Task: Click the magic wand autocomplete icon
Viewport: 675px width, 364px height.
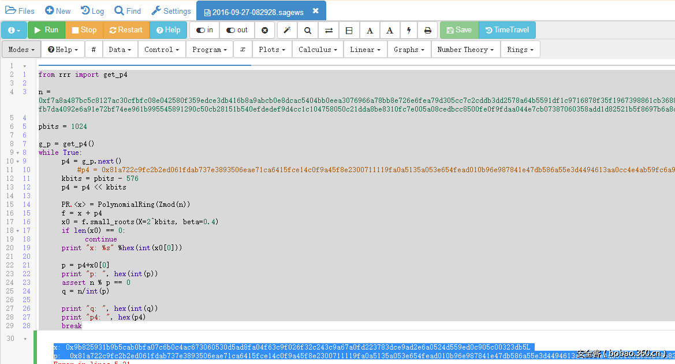Action: [x=288, y=30]
